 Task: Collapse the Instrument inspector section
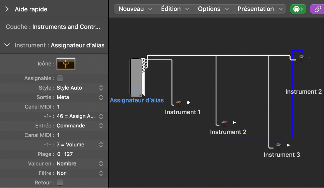coord(7,45)
